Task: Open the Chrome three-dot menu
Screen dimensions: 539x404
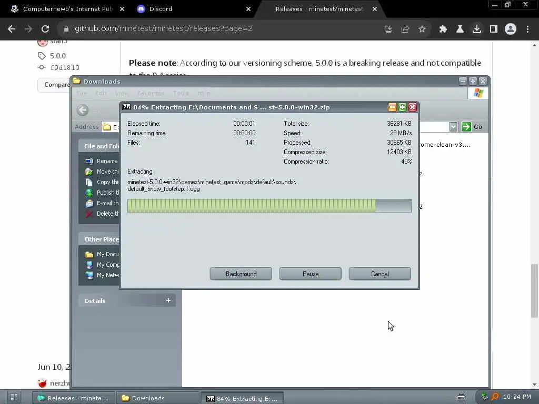Action: click(x=527, y=29)
